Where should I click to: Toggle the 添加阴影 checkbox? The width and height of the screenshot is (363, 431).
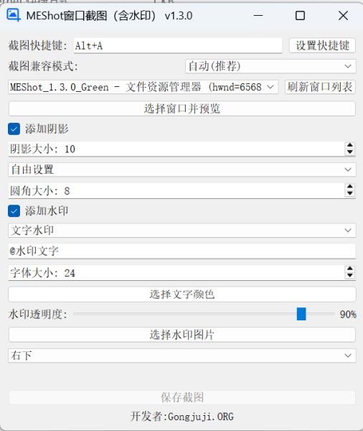pos(14,129)
